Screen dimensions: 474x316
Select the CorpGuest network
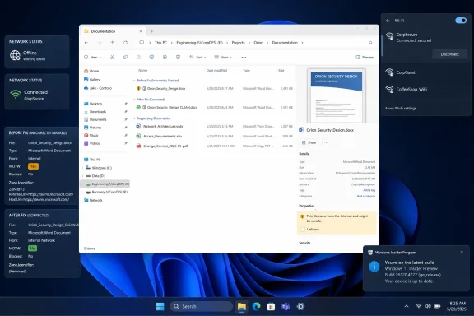pos(425,72)
